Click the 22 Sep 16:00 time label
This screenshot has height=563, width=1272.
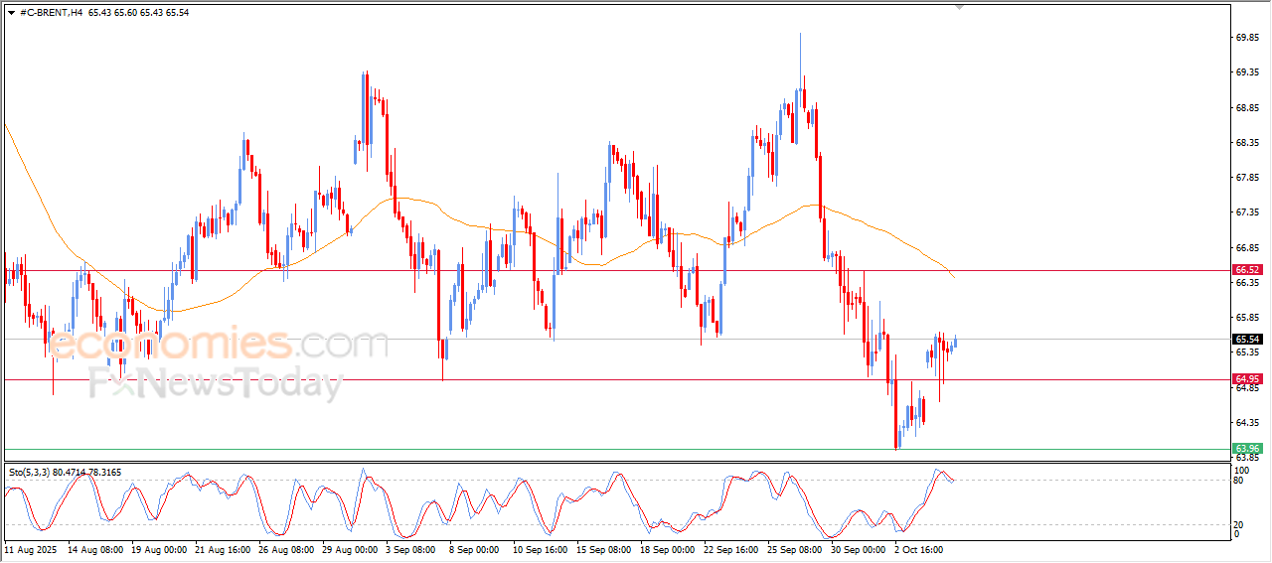pos(731,548)
